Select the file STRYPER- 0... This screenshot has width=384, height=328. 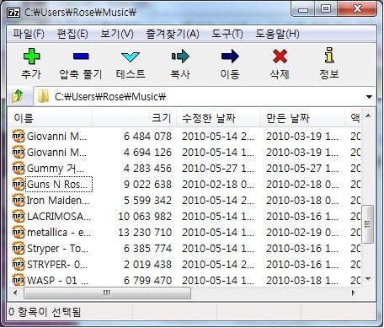coord(57,265)
